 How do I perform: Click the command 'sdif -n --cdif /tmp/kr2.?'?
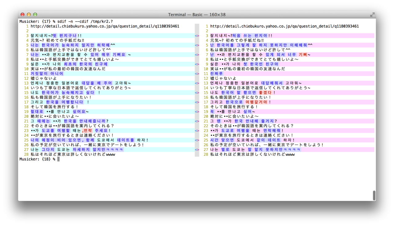[85, 22]
